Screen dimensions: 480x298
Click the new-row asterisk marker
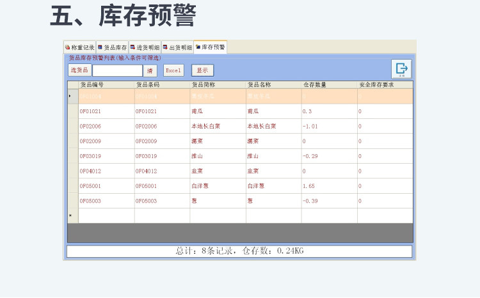[73, 216]
